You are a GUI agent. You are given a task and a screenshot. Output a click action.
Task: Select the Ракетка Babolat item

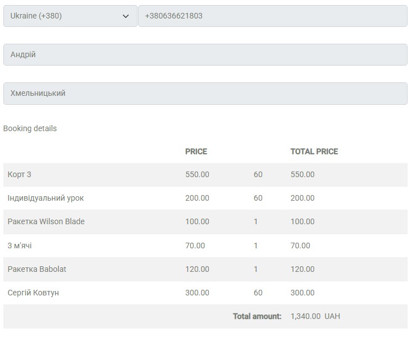37,269
